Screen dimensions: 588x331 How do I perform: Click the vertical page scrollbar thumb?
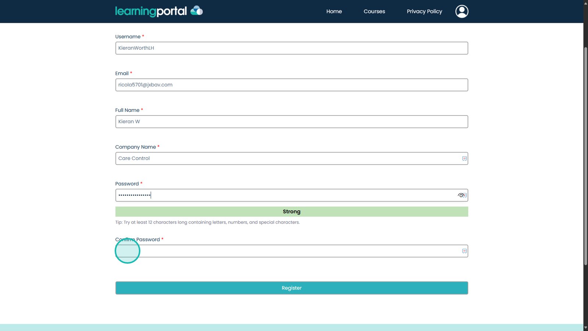[x=585, y=154]
